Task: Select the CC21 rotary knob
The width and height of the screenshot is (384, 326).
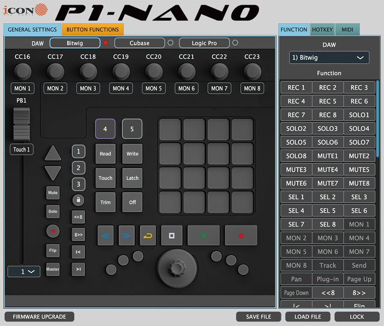Action: click(x=187, y=72)
